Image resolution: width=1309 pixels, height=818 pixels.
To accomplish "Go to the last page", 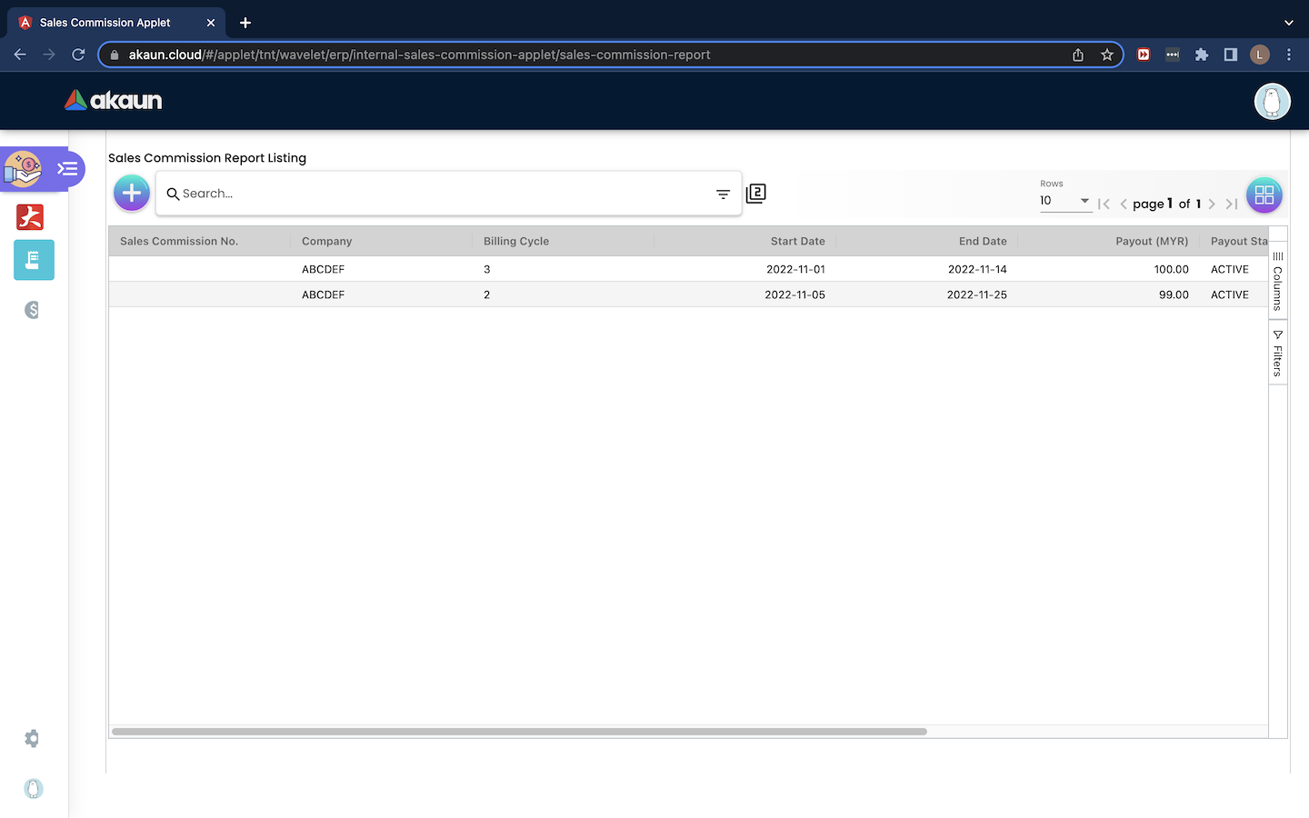I will [1231, 204].
